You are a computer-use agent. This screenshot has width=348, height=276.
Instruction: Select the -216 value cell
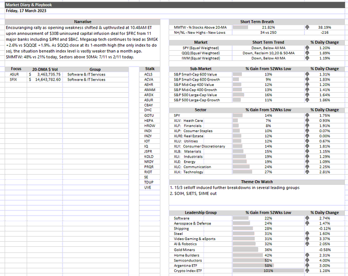[325, 32]
